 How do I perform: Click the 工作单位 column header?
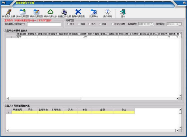coord(134,34)
